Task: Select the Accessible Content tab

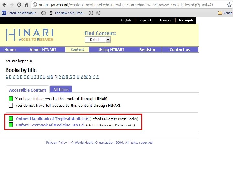Action: pyautogui.click(x=28, y=90)
